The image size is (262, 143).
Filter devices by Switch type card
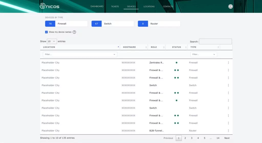pyautogui.click(x=113, y=24)
